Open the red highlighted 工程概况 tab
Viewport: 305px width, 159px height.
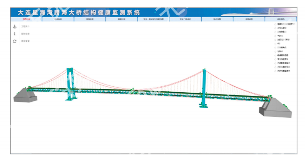pos(26,19)
